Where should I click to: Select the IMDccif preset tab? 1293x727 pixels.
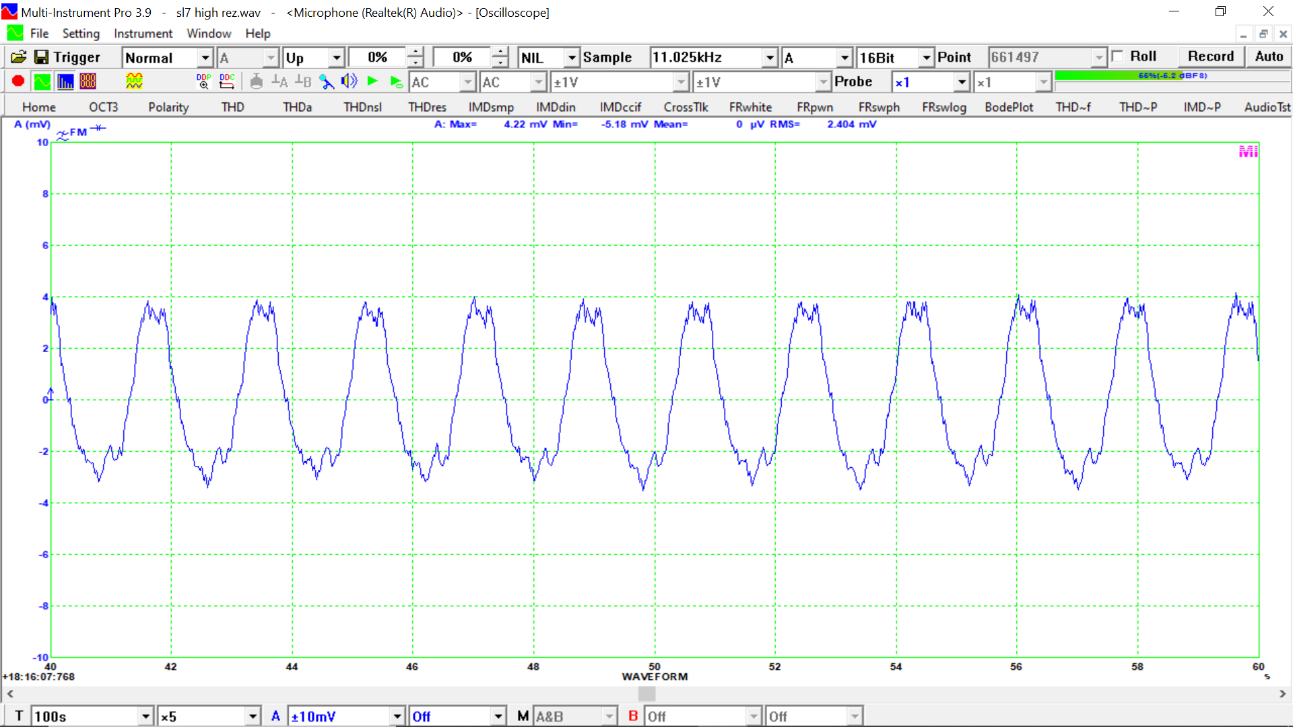[x=620, y=107]
